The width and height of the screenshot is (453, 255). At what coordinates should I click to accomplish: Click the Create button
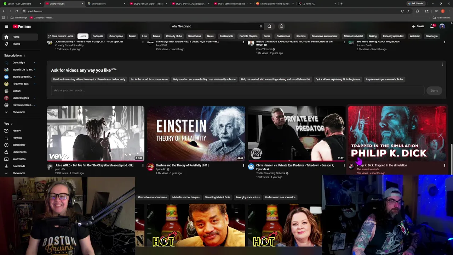(x=418, y=26)
